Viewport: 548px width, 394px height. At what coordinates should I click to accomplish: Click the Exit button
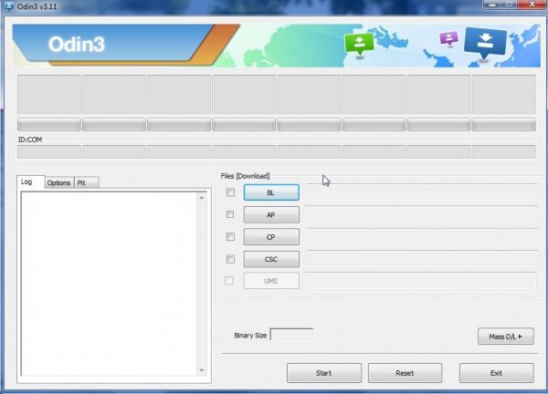tap(496, 373)
